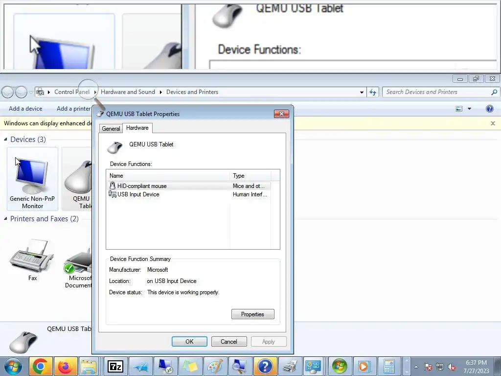Click Add a printer
The image size is (501, 376).
(x=73, y=109)
